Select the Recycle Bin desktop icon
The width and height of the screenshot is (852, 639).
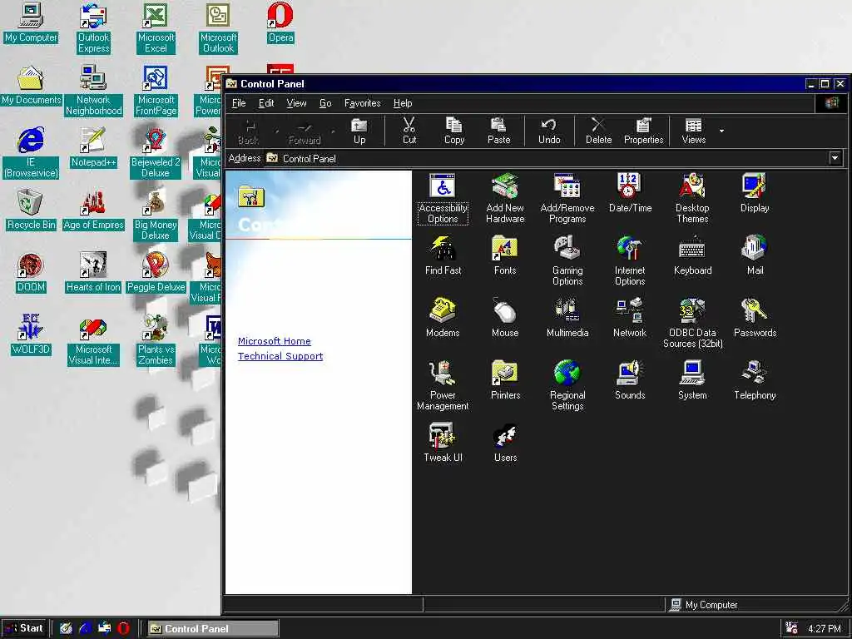point(31,211)
